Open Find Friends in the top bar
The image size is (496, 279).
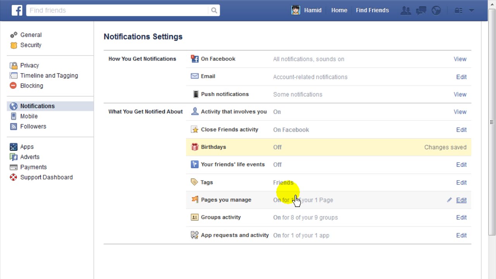(x=372, y=10)
